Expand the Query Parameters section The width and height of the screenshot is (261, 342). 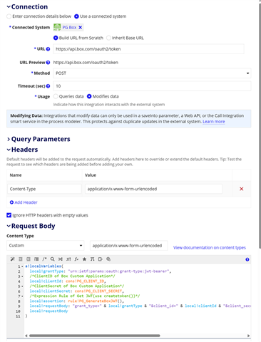(x=39, y=139)
